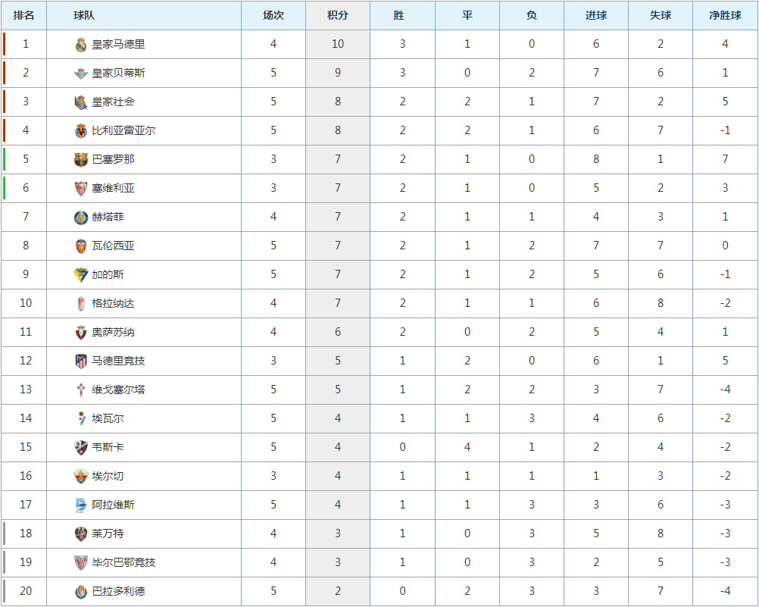Click the Real Madrid crest icon
759x607 pixels.
[81, 45]
